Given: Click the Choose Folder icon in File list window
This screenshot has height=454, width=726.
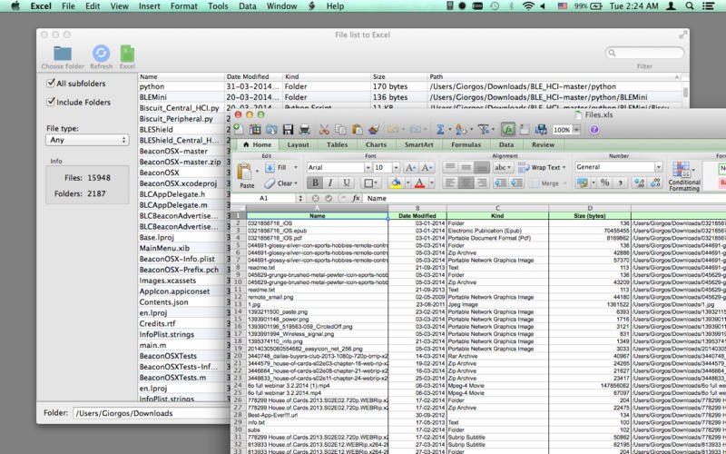Looking at the screenshot, I should pos(63,54).
